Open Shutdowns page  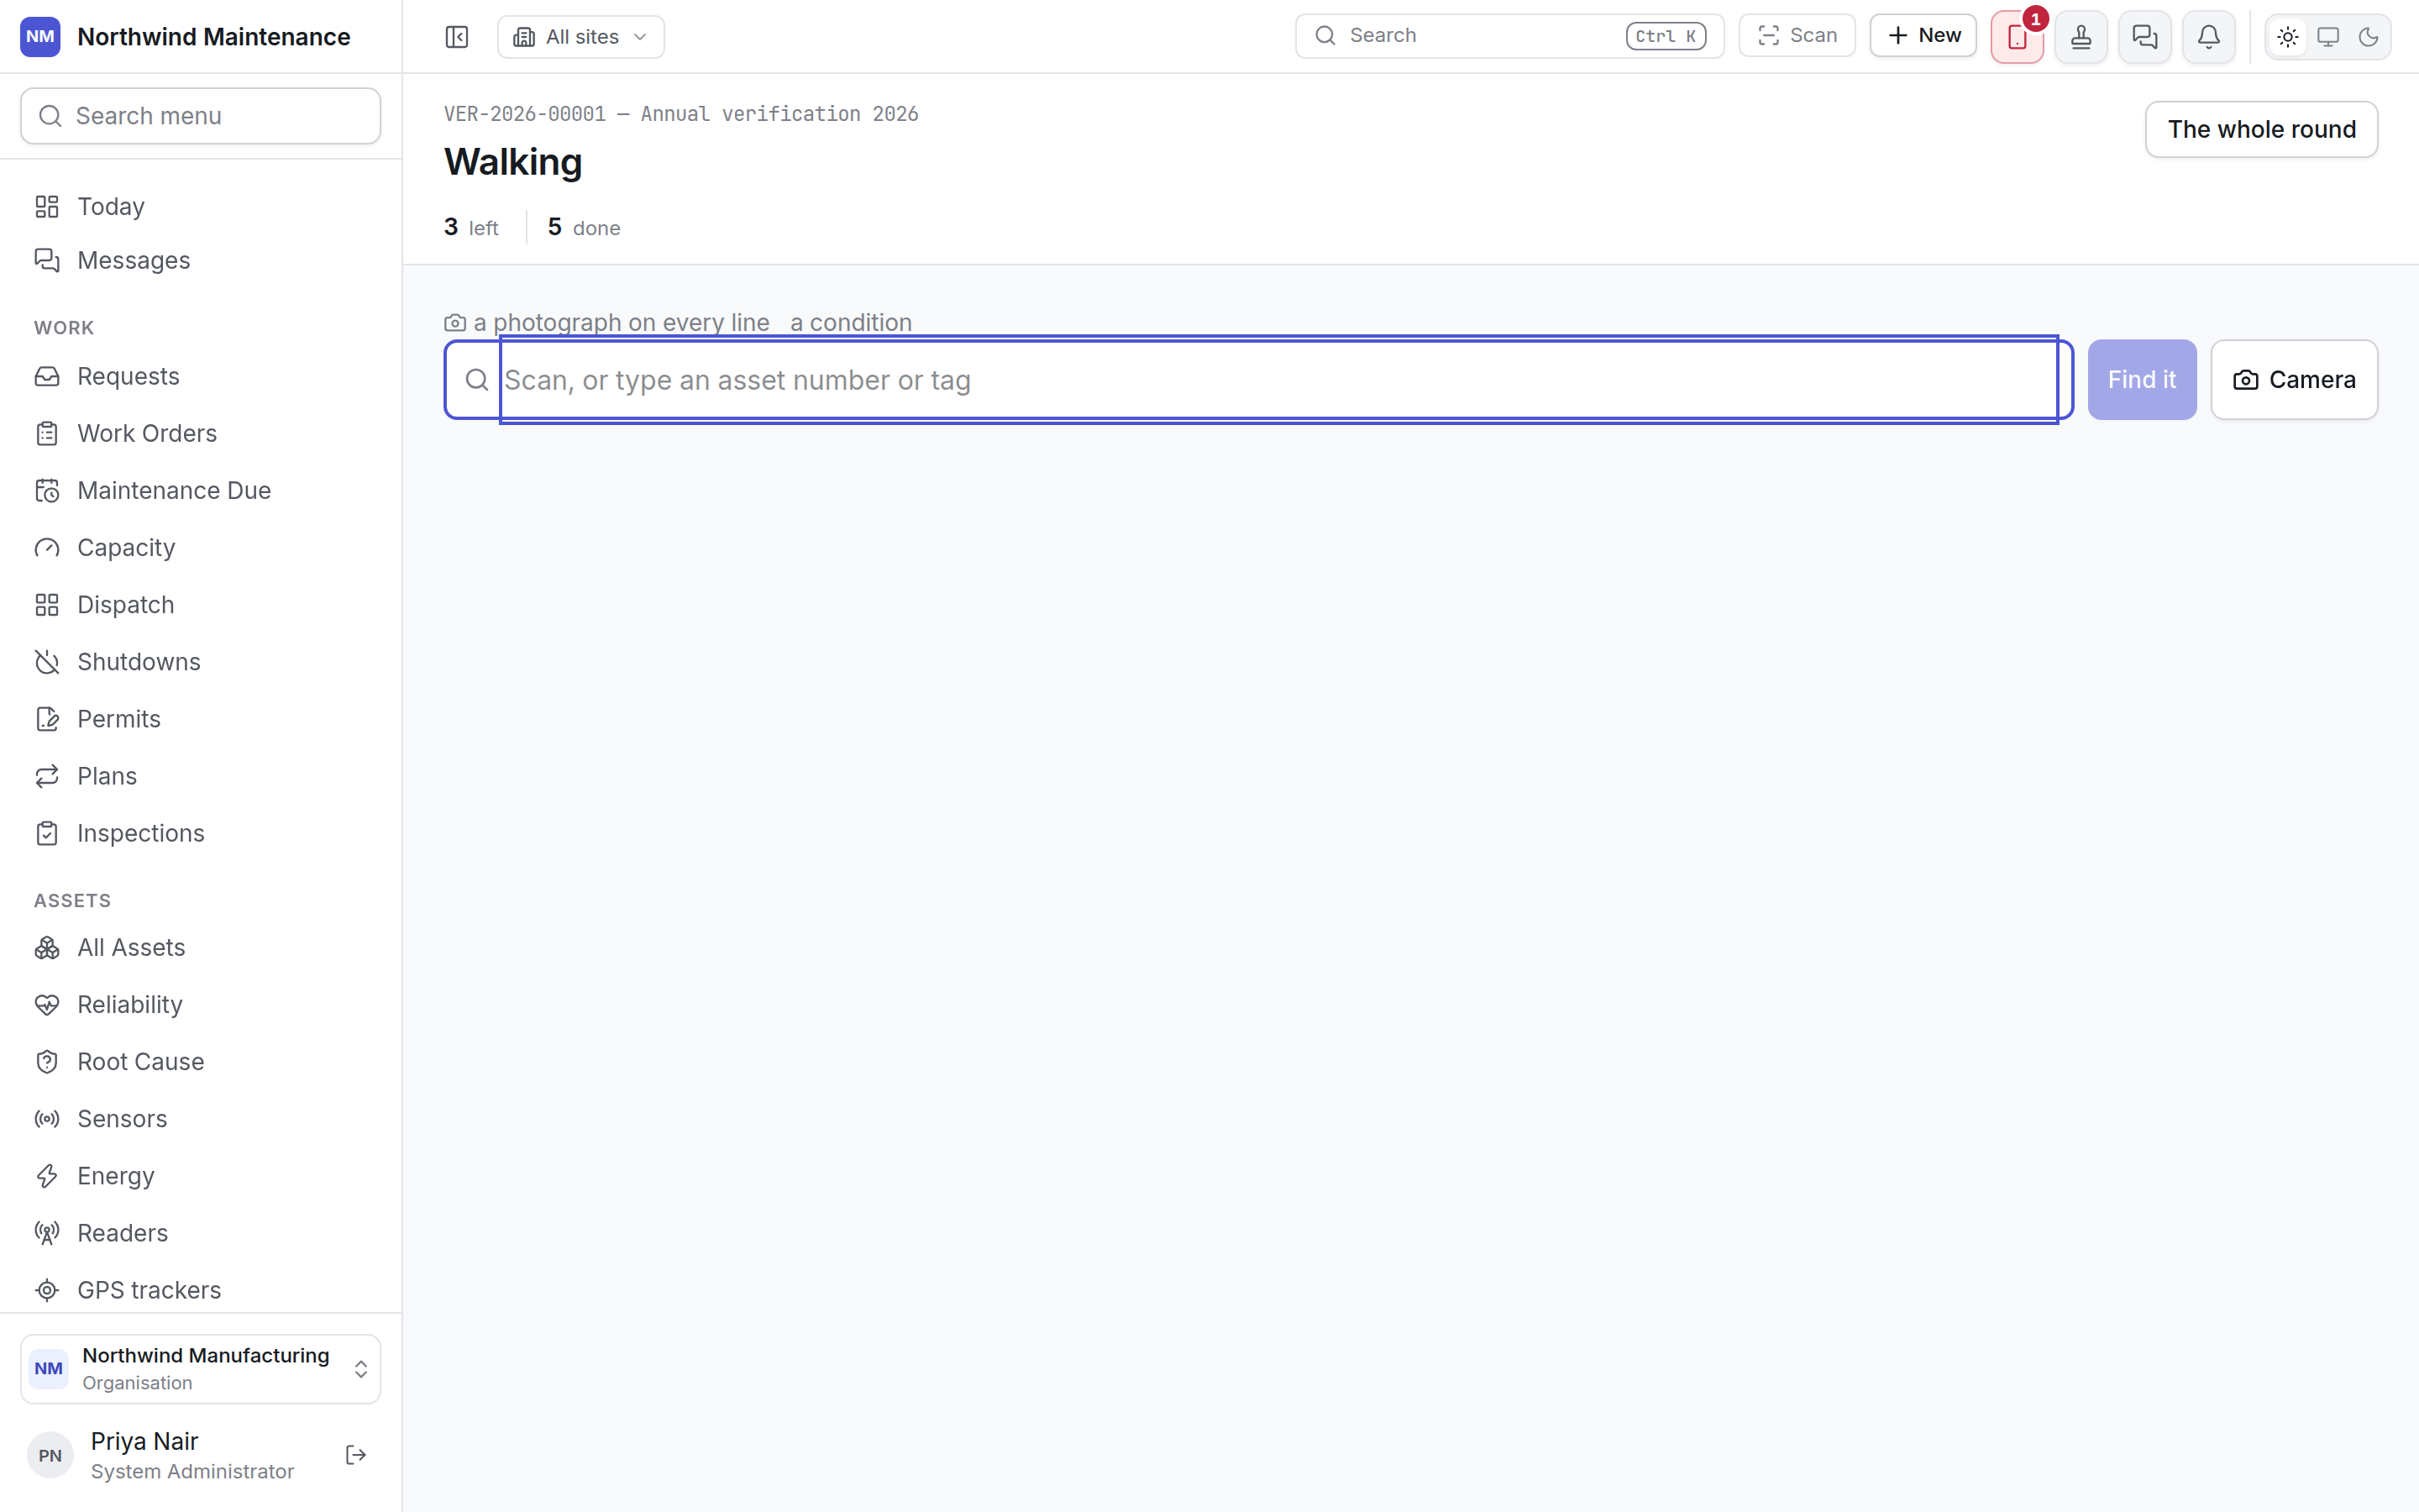pos(201,662)
